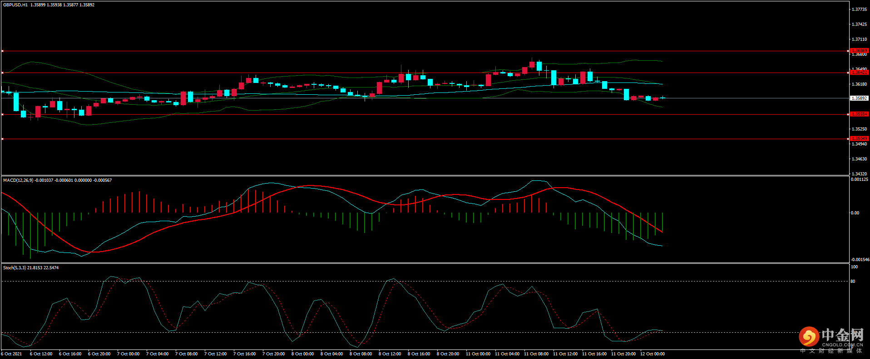Click the 中金网 logo icon
The image size is (870, 359).
point(809,336)
